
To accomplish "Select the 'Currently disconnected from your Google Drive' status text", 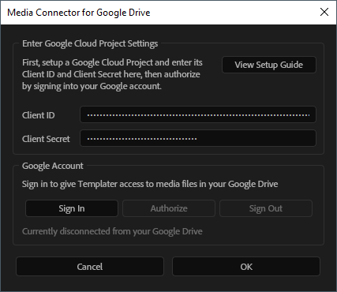I will [x=112, y=231].
